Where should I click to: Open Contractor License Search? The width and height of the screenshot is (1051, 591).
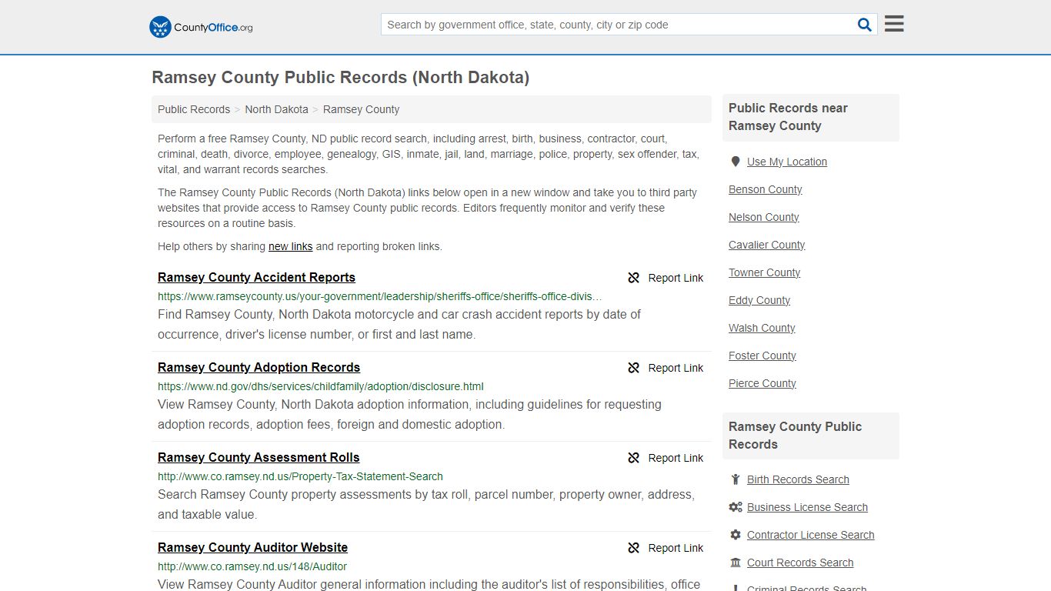pyautogui.click(x=810, y=535)
